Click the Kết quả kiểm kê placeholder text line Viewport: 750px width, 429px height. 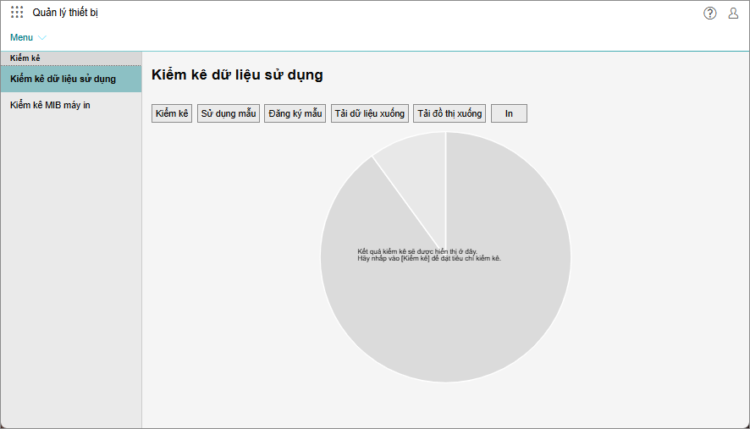417,251
